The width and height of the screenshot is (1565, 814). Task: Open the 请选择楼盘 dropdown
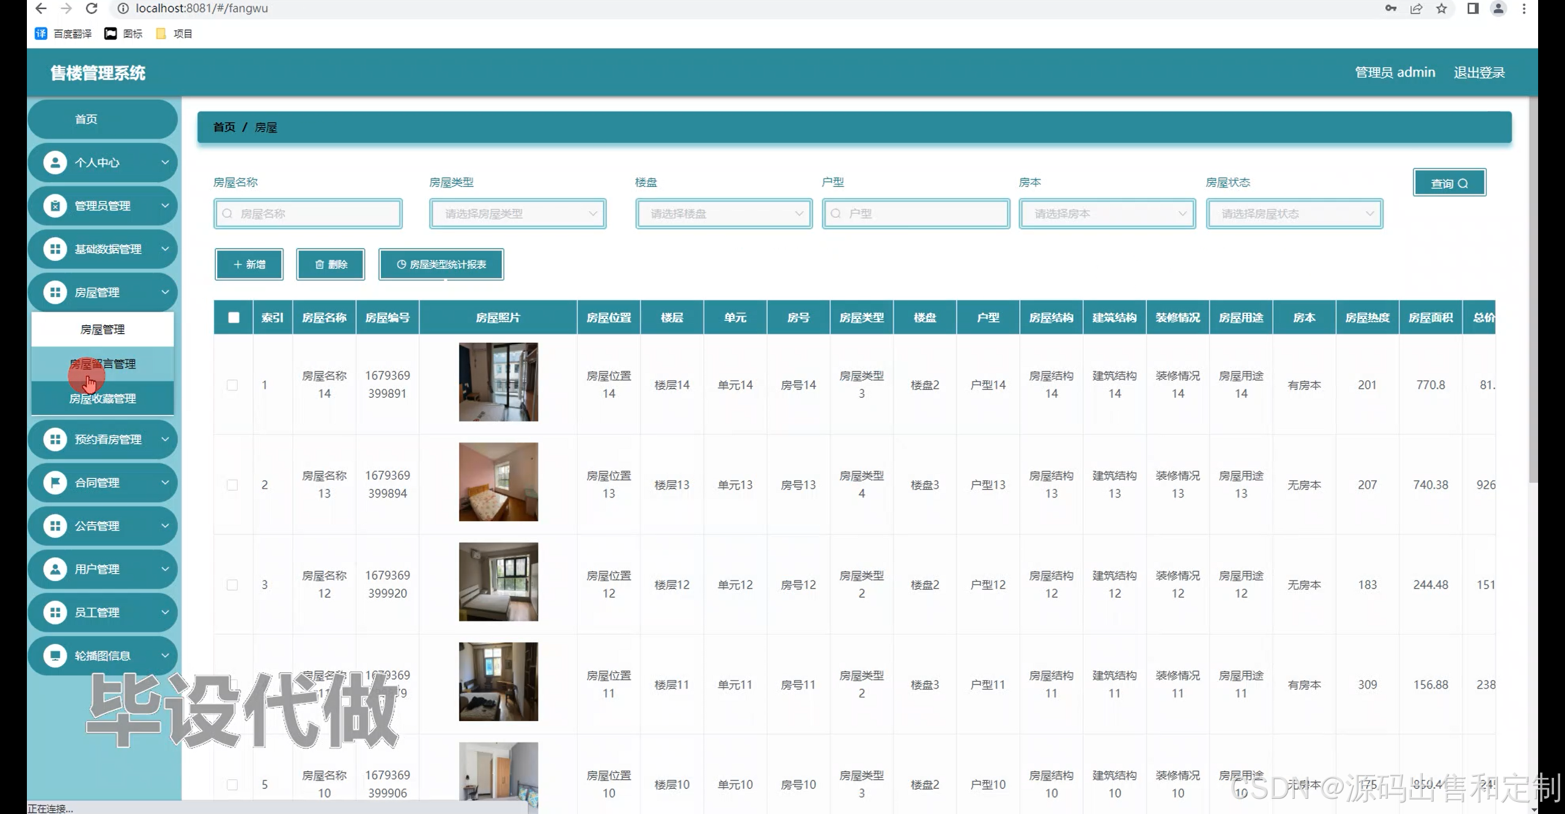723,214
